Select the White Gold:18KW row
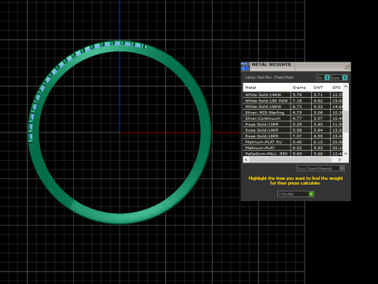The height and width of the screenshot is (284, 378). 293,106
